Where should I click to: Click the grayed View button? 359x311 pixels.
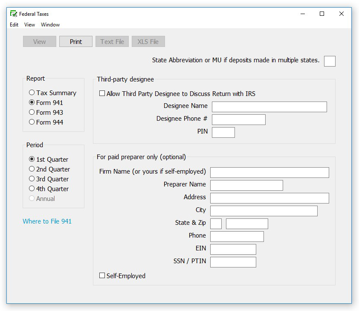(40, 41)
